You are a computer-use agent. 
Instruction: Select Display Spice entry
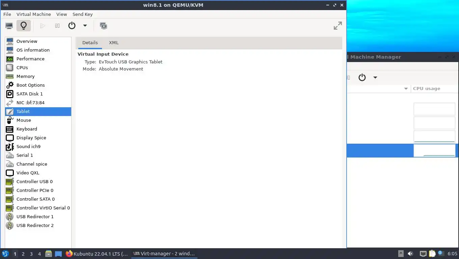[38, 138]
